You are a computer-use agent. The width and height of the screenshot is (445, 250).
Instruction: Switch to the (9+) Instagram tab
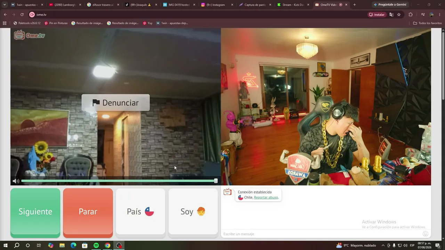tap(217, 5)
